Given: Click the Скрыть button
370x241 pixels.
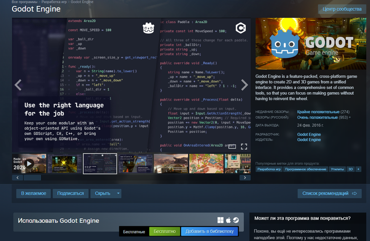Looking at the screenshot, I should pyautogui.click(x=103, y=193).
